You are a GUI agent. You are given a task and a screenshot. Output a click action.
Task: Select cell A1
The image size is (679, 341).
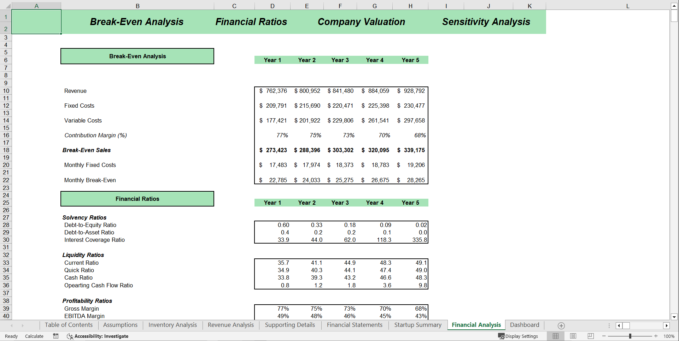coord(36,22)
